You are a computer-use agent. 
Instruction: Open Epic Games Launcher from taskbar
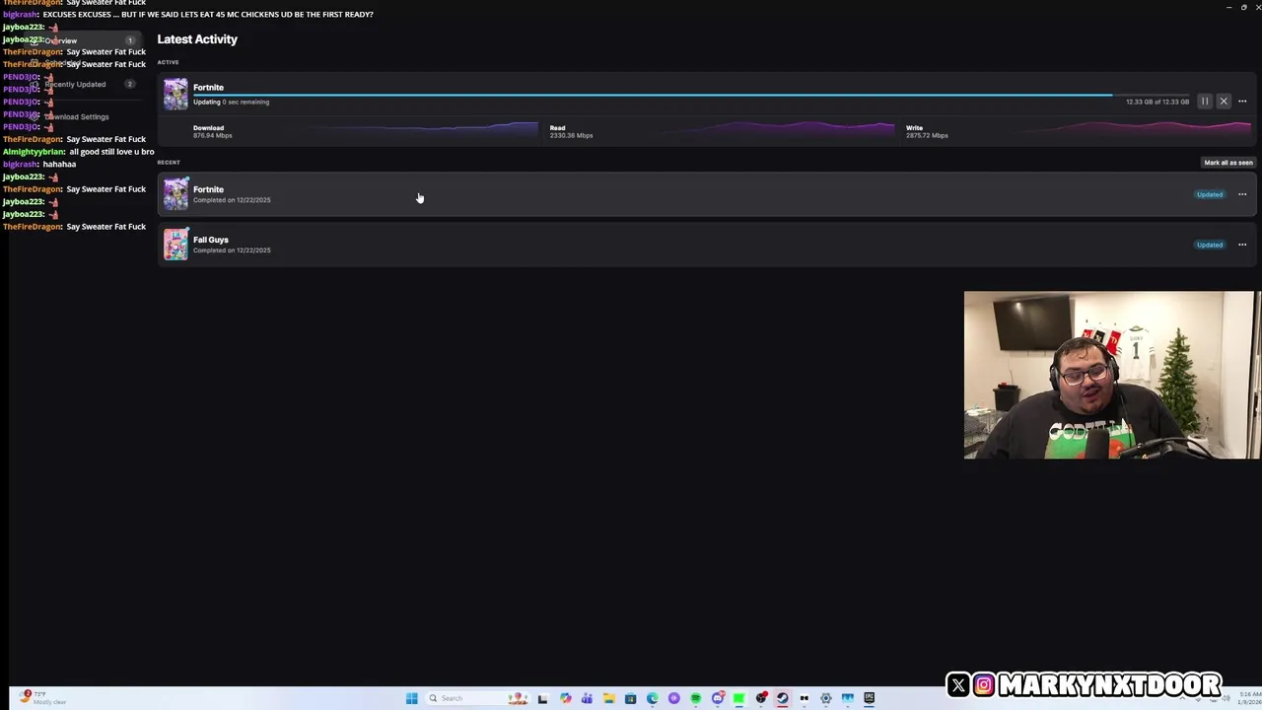point(870,698)
